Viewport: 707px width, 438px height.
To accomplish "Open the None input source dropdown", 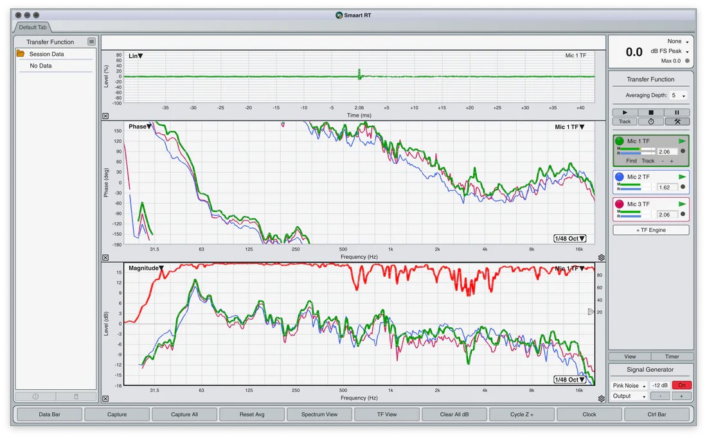I will pos(678,42).
